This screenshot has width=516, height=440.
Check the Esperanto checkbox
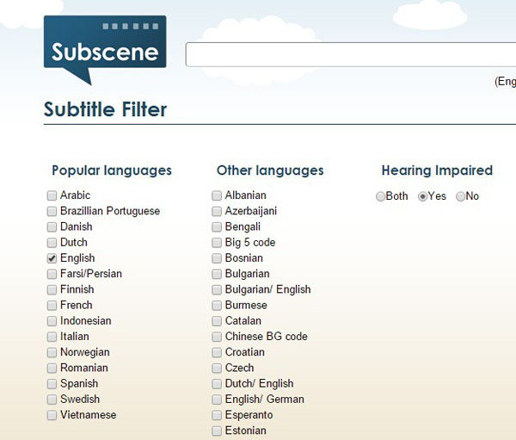217,415
